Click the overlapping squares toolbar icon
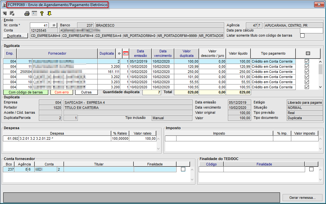The image size is (326, 204). (x=12, y=13)
